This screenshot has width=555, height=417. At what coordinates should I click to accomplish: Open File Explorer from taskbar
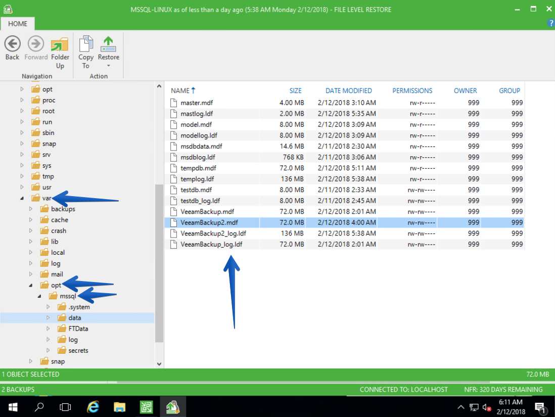coord(120,407)
